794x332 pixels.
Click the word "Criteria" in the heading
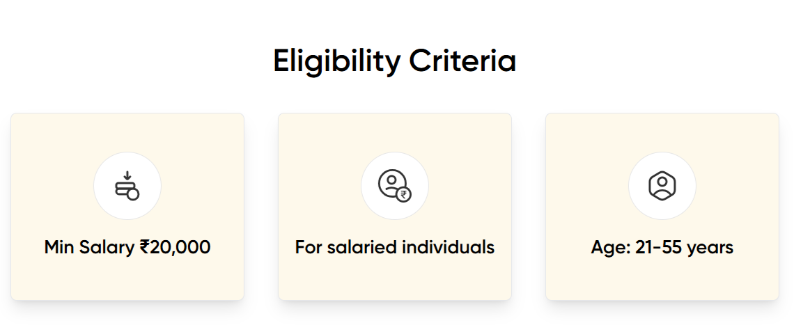462,61
